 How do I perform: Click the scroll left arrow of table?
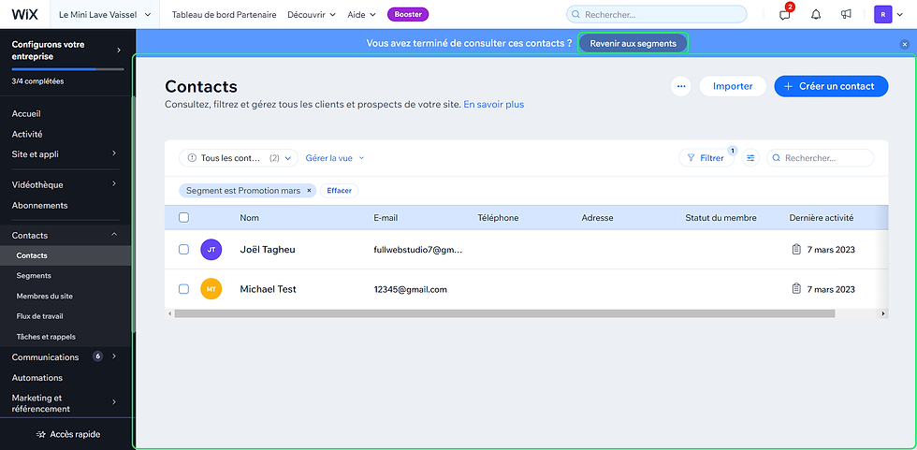169,314
